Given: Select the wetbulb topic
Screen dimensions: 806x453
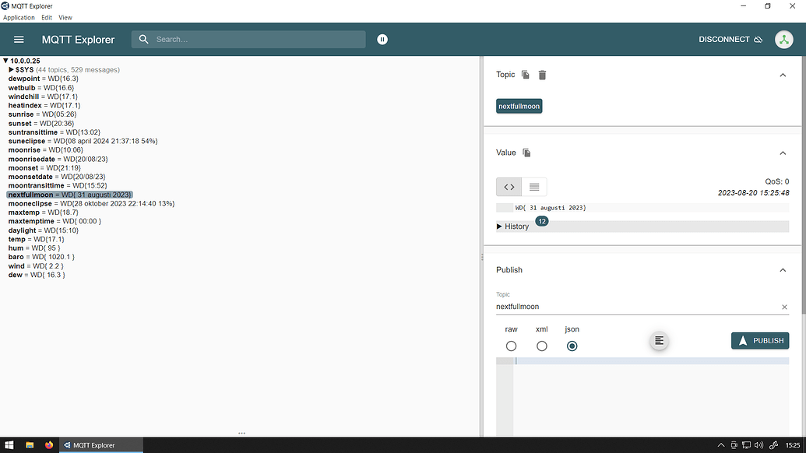Looking at the screenshot, I should (41, 88).
